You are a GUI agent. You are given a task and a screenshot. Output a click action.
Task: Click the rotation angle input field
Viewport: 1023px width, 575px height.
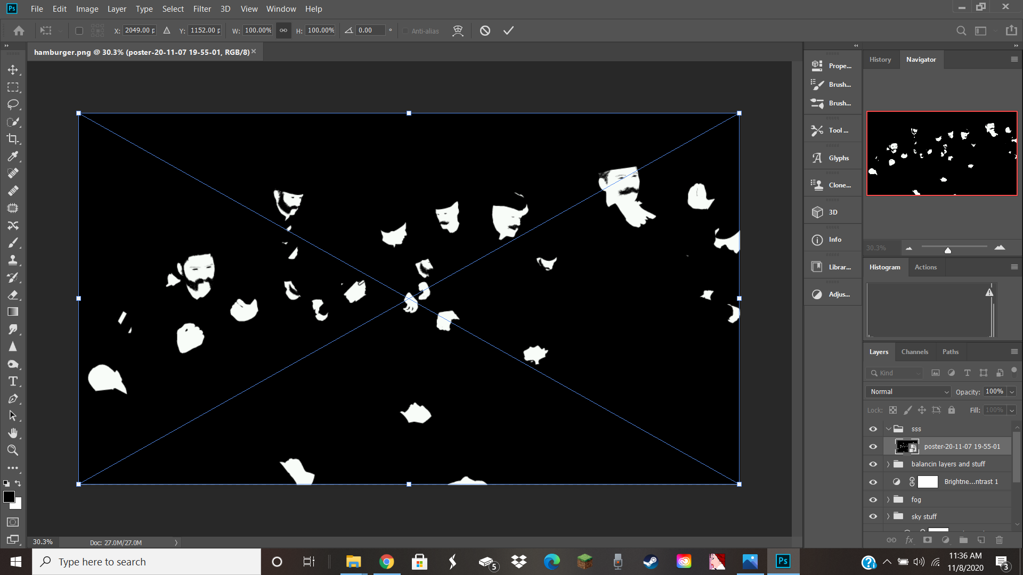(370, 30)
